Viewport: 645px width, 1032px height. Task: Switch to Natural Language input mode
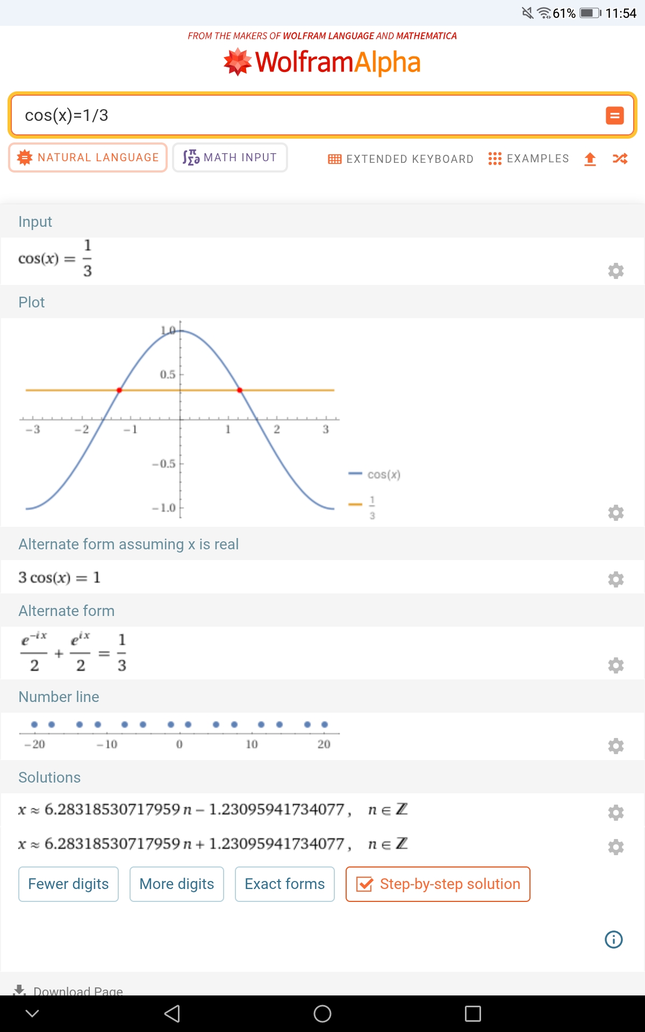pyautogui.click(x=88, y=157)
